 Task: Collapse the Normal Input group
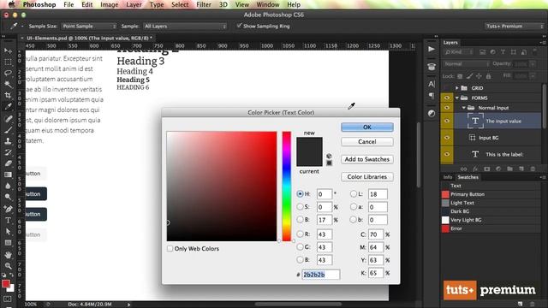pyautogui.click(x=464, y=108)
